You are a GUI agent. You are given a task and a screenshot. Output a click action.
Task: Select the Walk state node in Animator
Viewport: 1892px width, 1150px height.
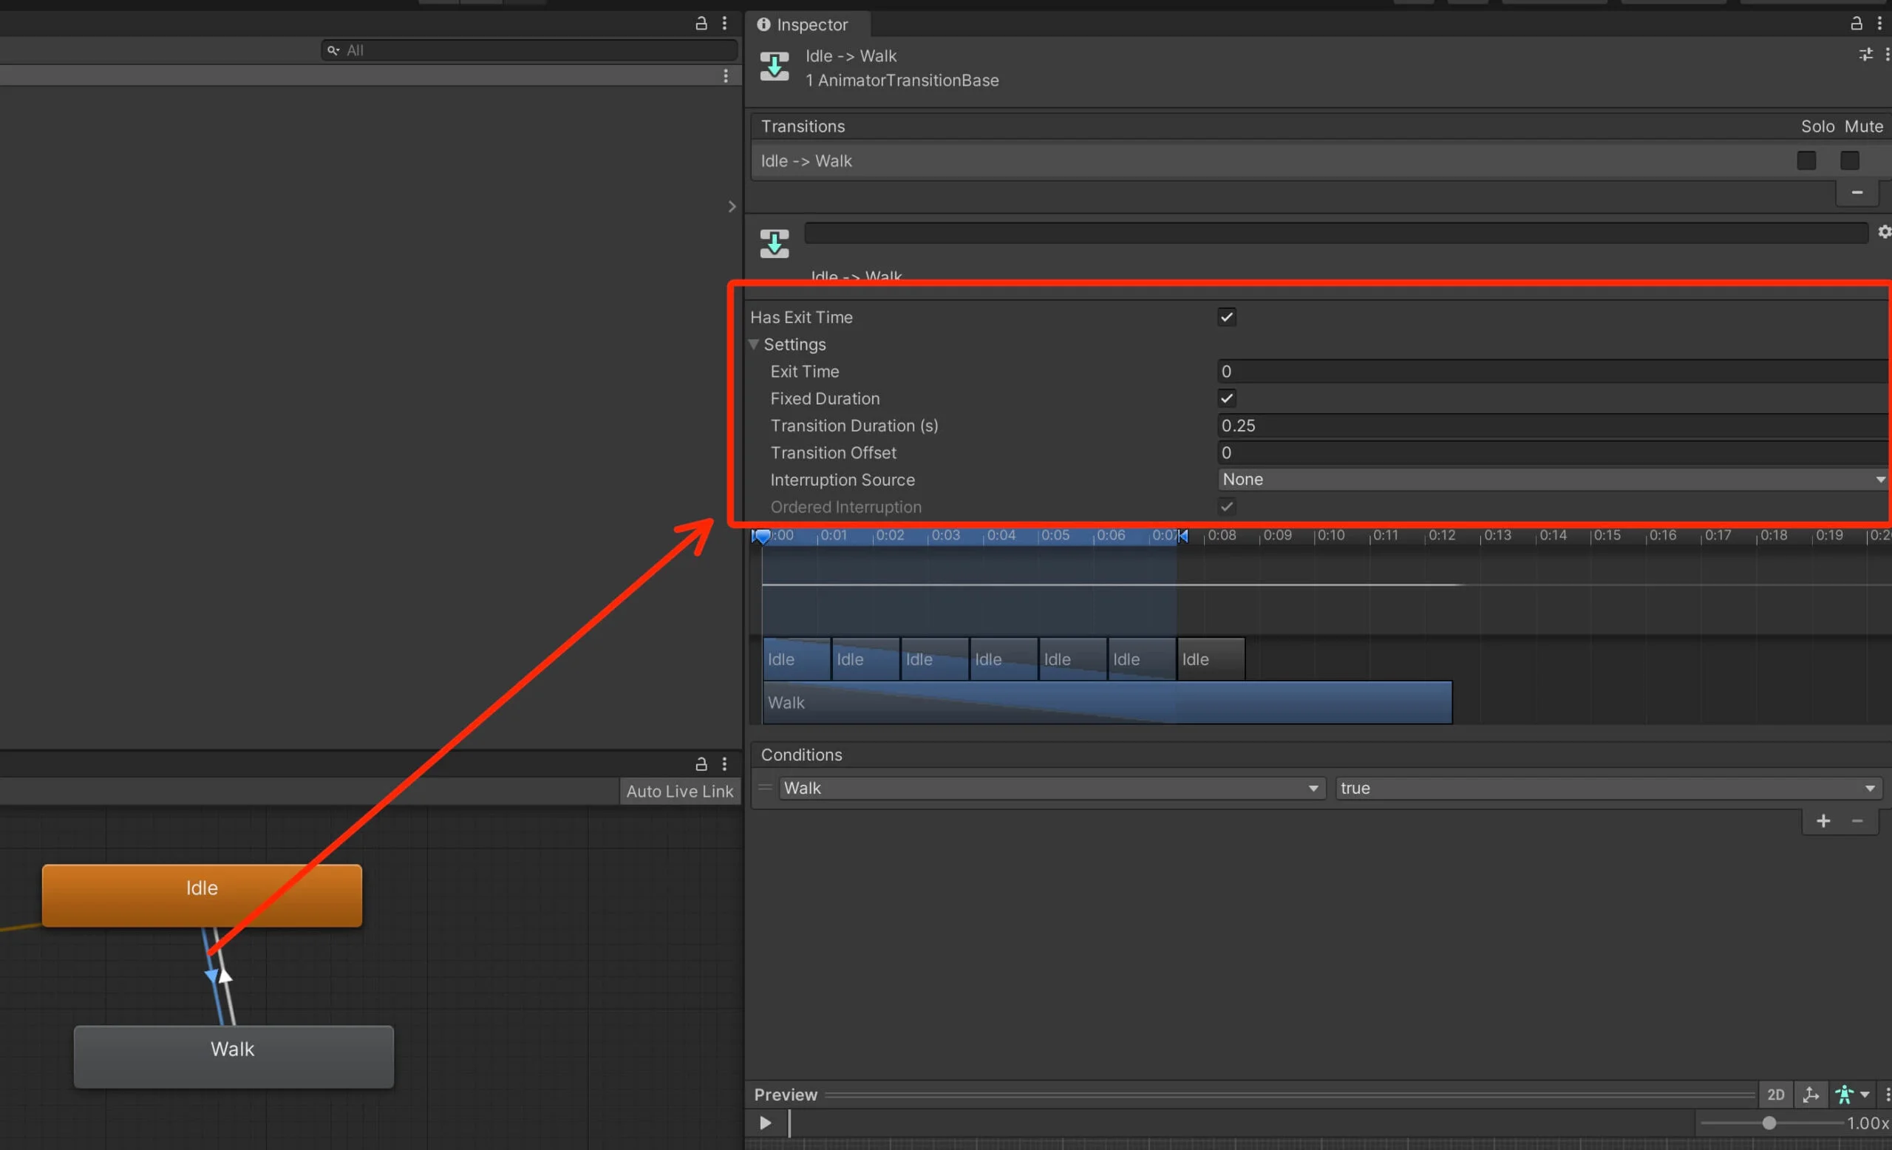pyautogui.click(x=234, y=1056)
